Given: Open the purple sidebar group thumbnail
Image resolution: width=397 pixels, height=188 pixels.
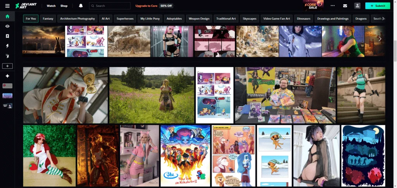Looking at the screenshot, I should tap(7, 96).
